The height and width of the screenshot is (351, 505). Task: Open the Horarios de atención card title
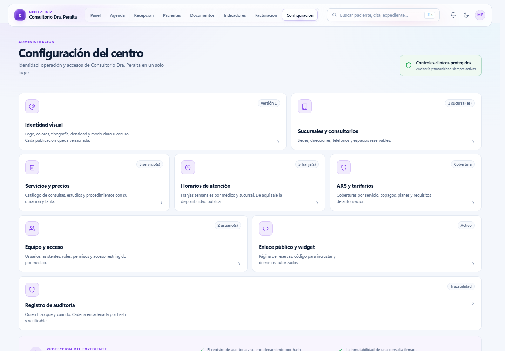206,186
